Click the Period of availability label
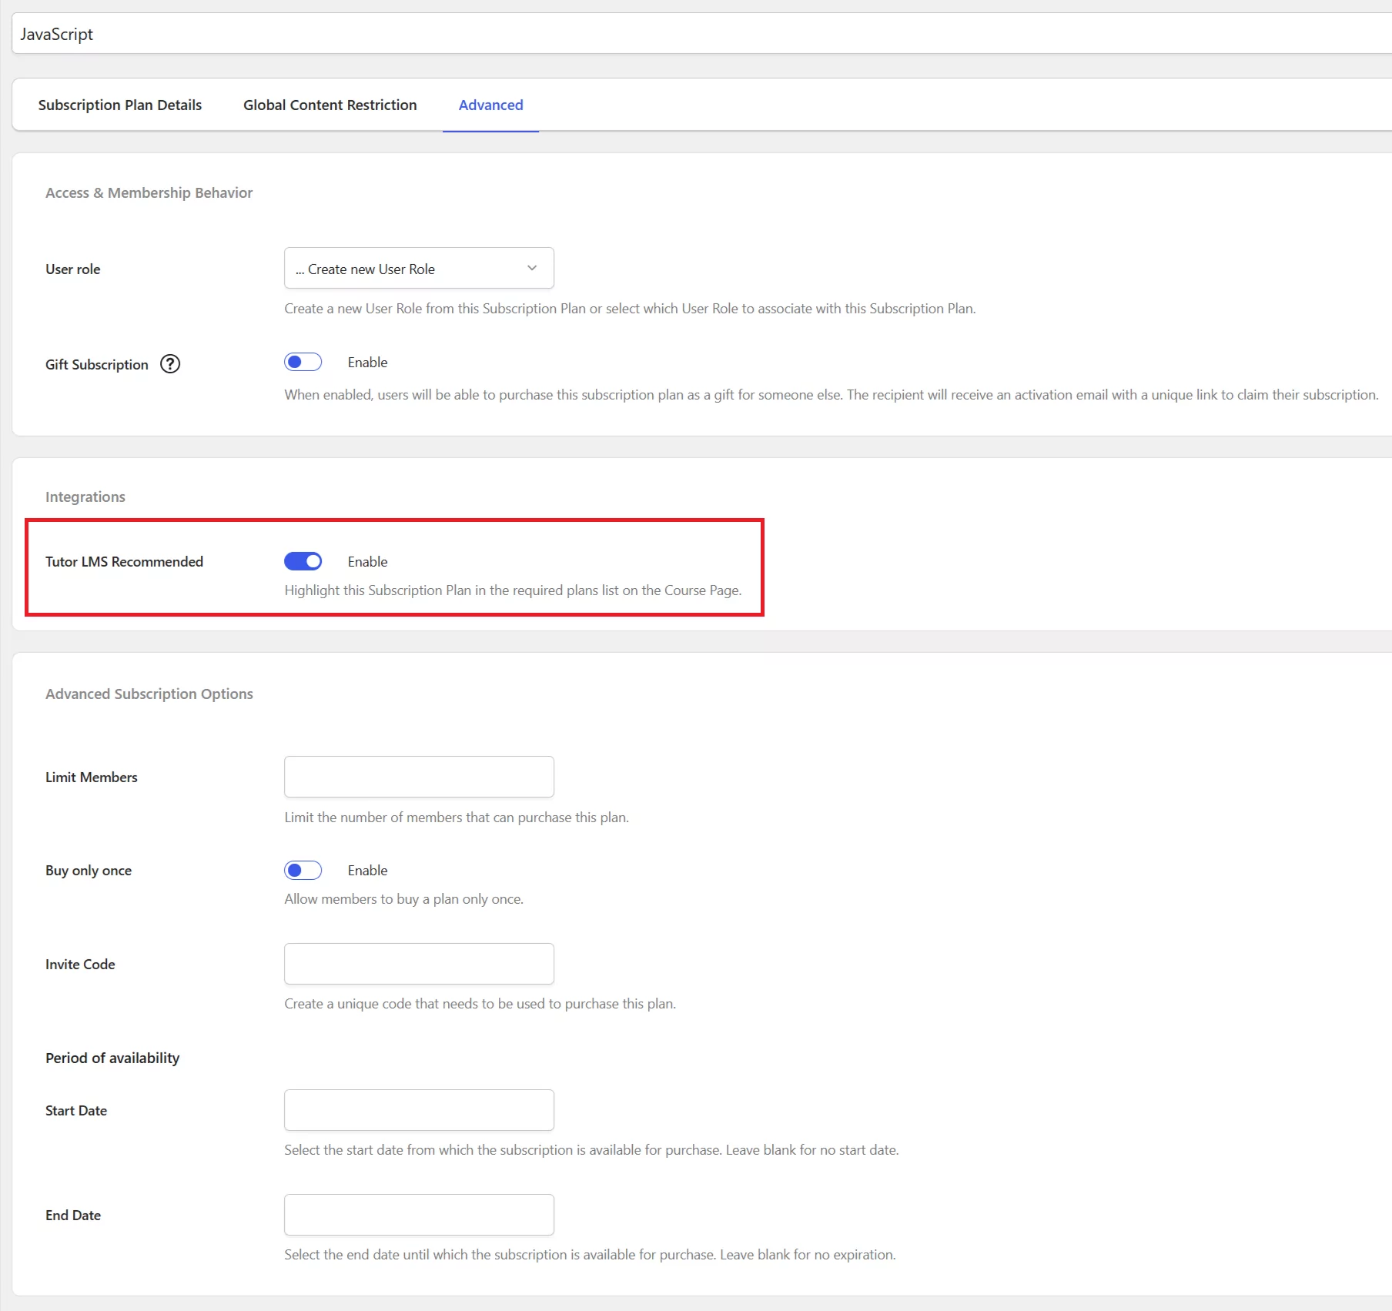This screenshot has height=1311, width=1392. 112,1058
